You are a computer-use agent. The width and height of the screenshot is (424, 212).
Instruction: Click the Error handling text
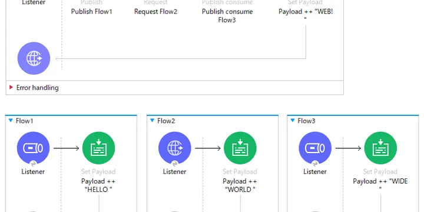pos(37,88)
